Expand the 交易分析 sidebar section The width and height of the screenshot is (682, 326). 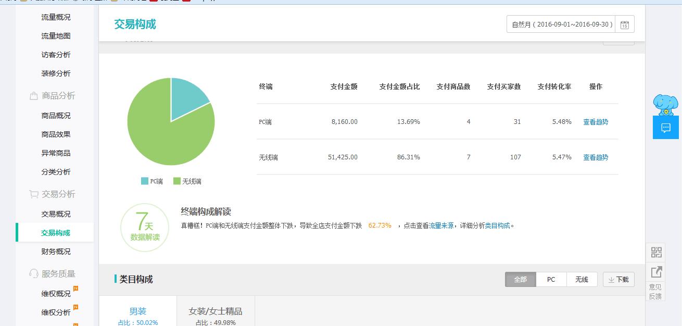(x=58, y=194)
